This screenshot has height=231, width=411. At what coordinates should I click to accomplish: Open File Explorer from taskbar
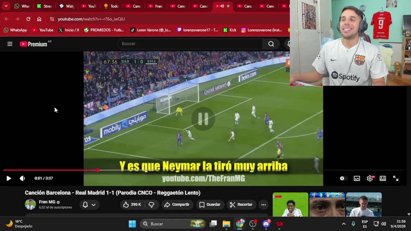coord(226,224)
